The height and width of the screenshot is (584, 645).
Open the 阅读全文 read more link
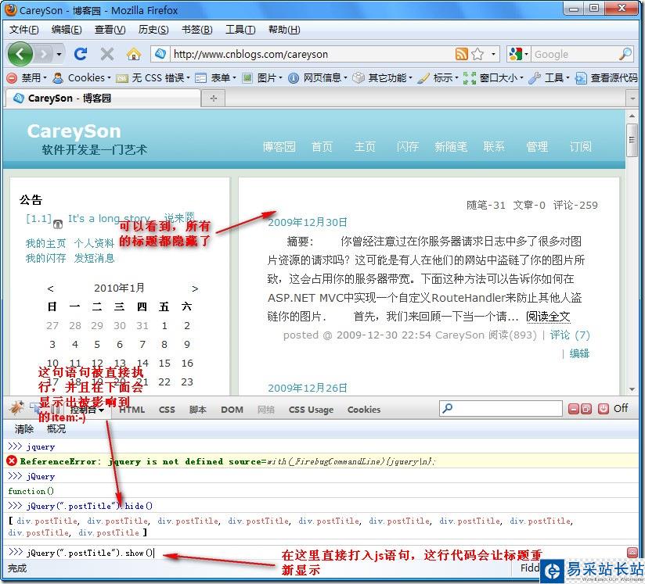(x=548, y=316)
